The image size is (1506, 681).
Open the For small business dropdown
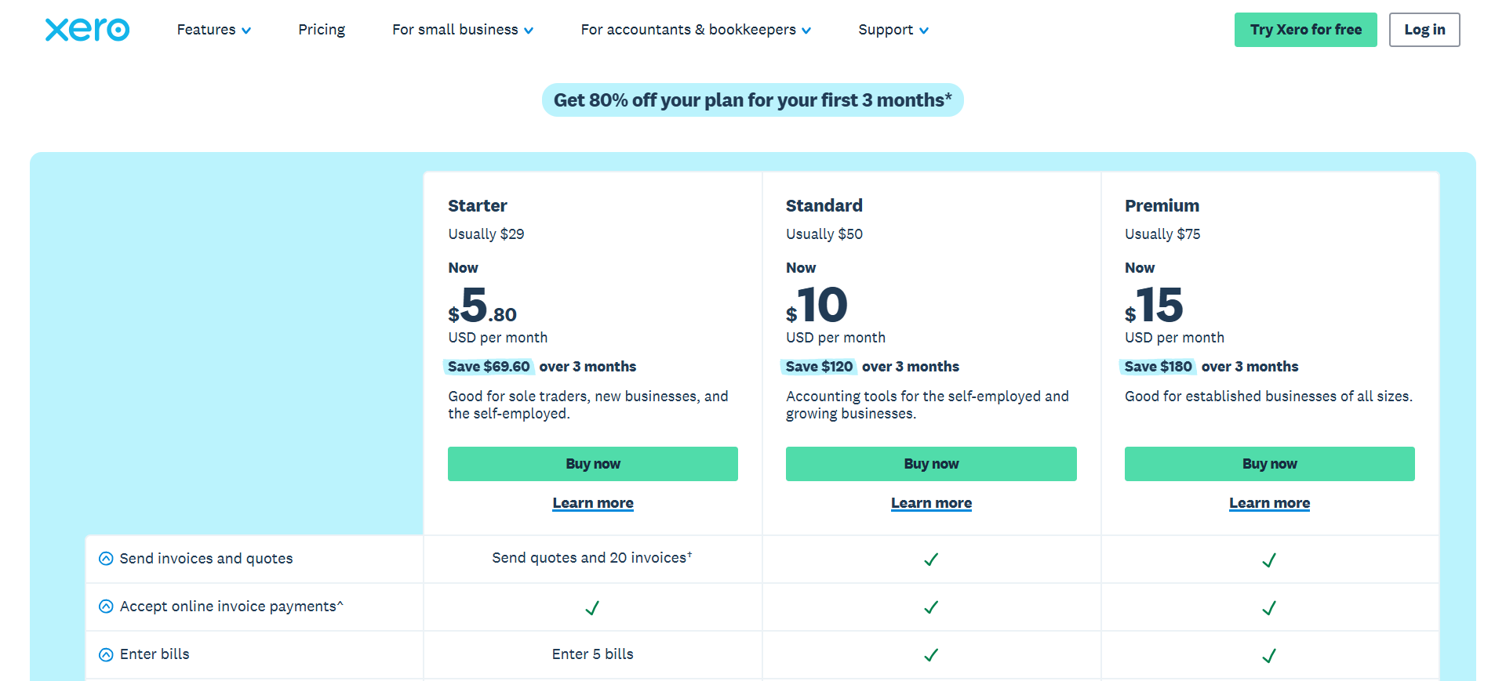pyautogui.click(x=462, y=30)
